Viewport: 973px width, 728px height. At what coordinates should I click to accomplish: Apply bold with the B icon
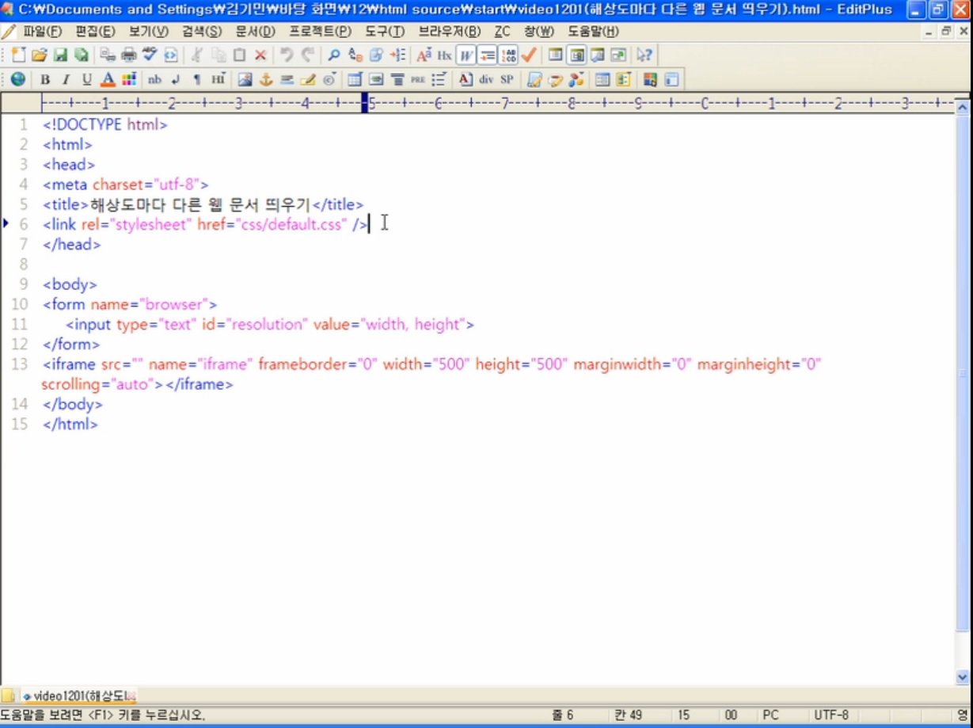point(45,79)
